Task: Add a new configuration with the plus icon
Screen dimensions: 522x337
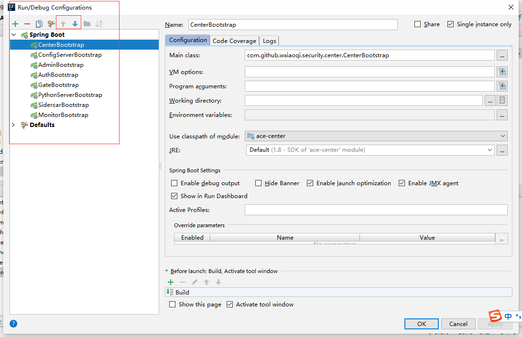Action: coord(15,24)
